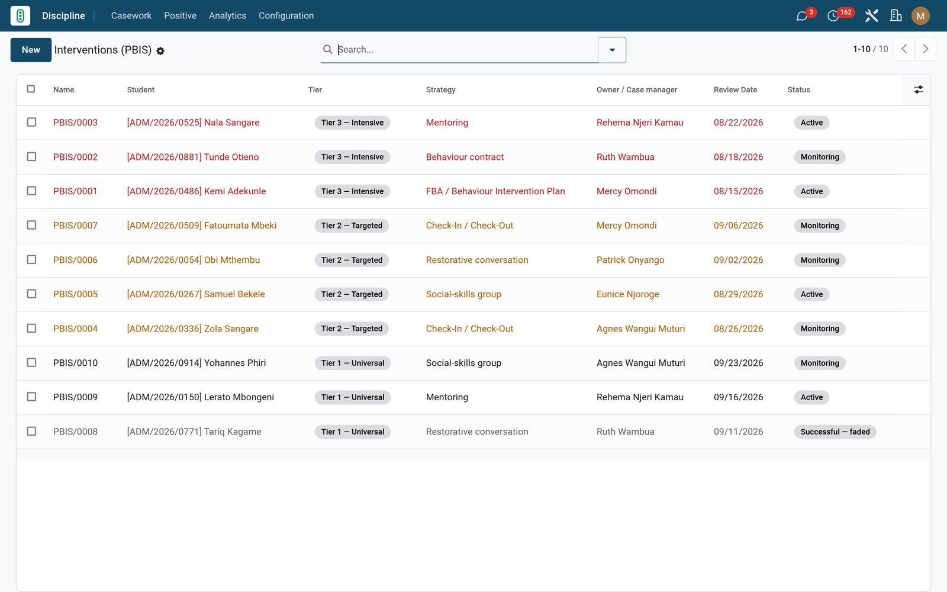Click Tier 2 — Targeted badge for PBIS/0006
Image resolution: width=947 pixels, height=592 pixels.
click(352, 260)
